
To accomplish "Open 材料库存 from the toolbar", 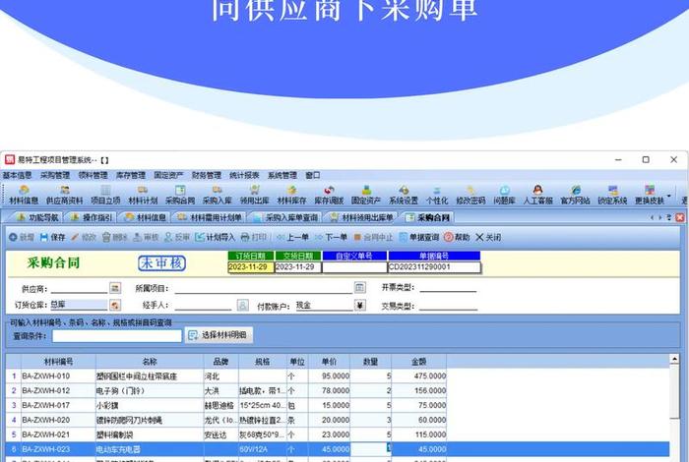I will pyautogui.click(x=291, y=195).
